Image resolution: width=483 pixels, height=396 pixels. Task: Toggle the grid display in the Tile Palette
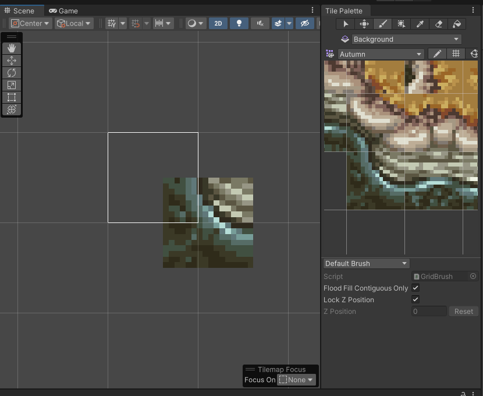pyautogui.click(x=456, y=54)
